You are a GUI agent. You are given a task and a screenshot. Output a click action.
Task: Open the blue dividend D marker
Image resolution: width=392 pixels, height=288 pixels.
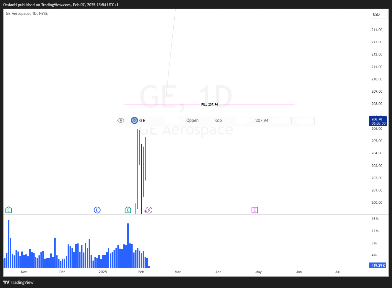pos(97,210)
